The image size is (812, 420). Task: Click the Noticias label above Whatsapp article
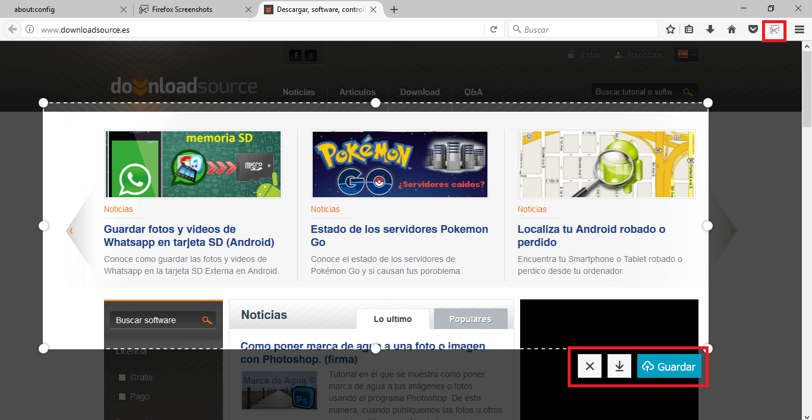click(118, 209)
